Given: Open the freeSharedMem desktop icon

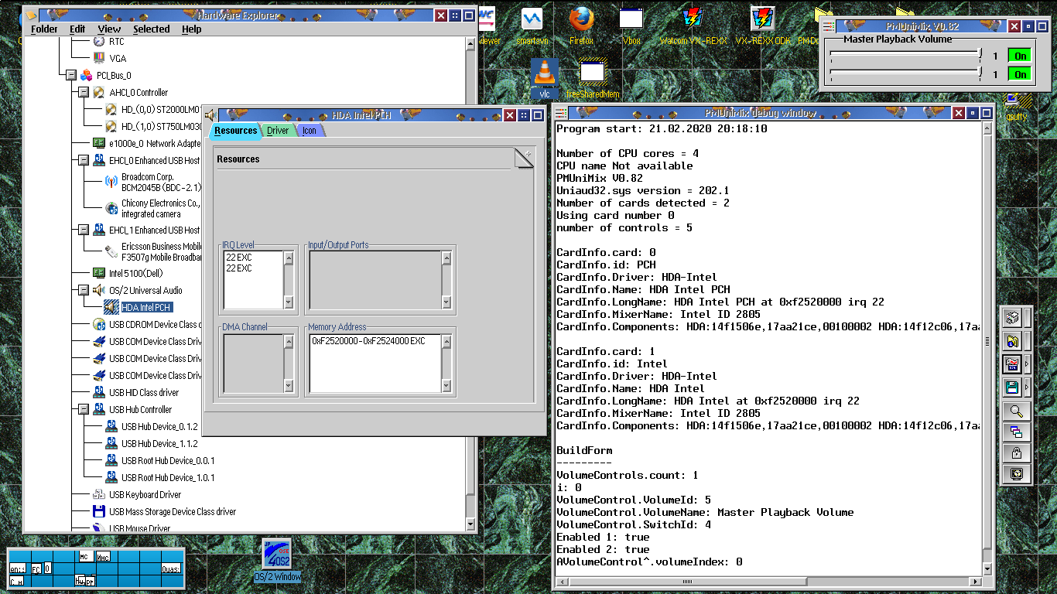Looking at the screenshot, I should tap(593, 77).
